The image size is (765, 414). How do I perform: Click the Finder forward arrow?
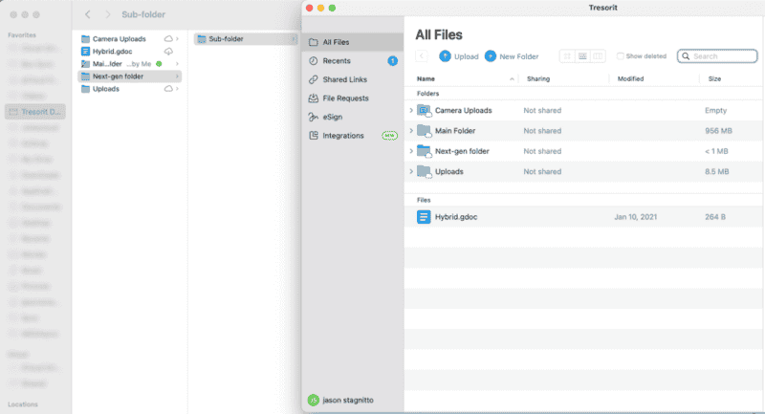pos(108,14)
